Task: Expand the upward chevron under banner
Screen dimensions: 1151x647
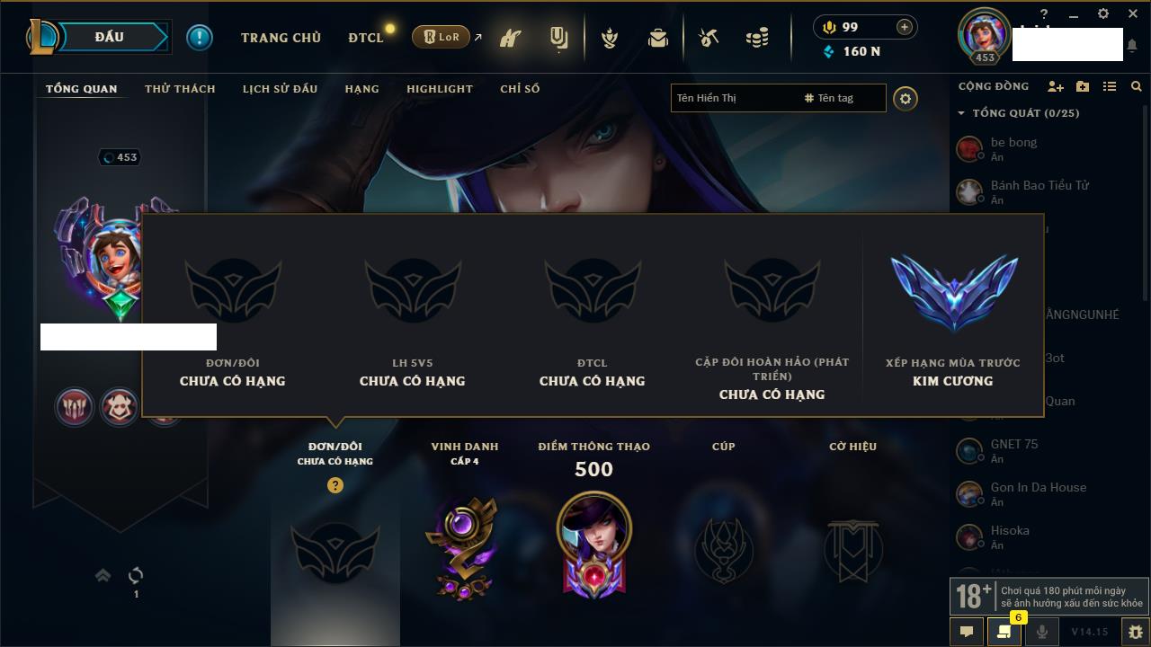Action: click(x=103, y=575)
